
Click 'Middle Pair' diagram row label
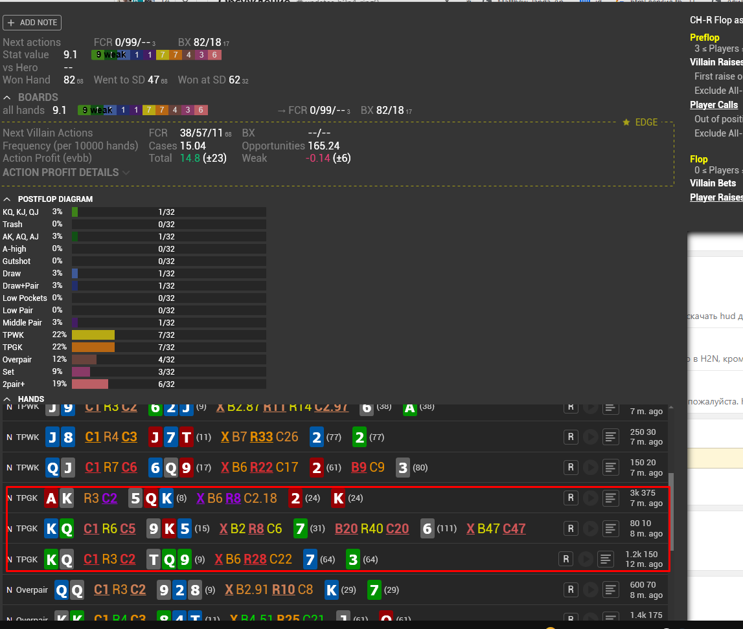pyautogui.click(x=22, y=323)
